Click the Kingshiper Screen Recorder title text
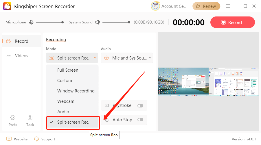 coord(45,6)
